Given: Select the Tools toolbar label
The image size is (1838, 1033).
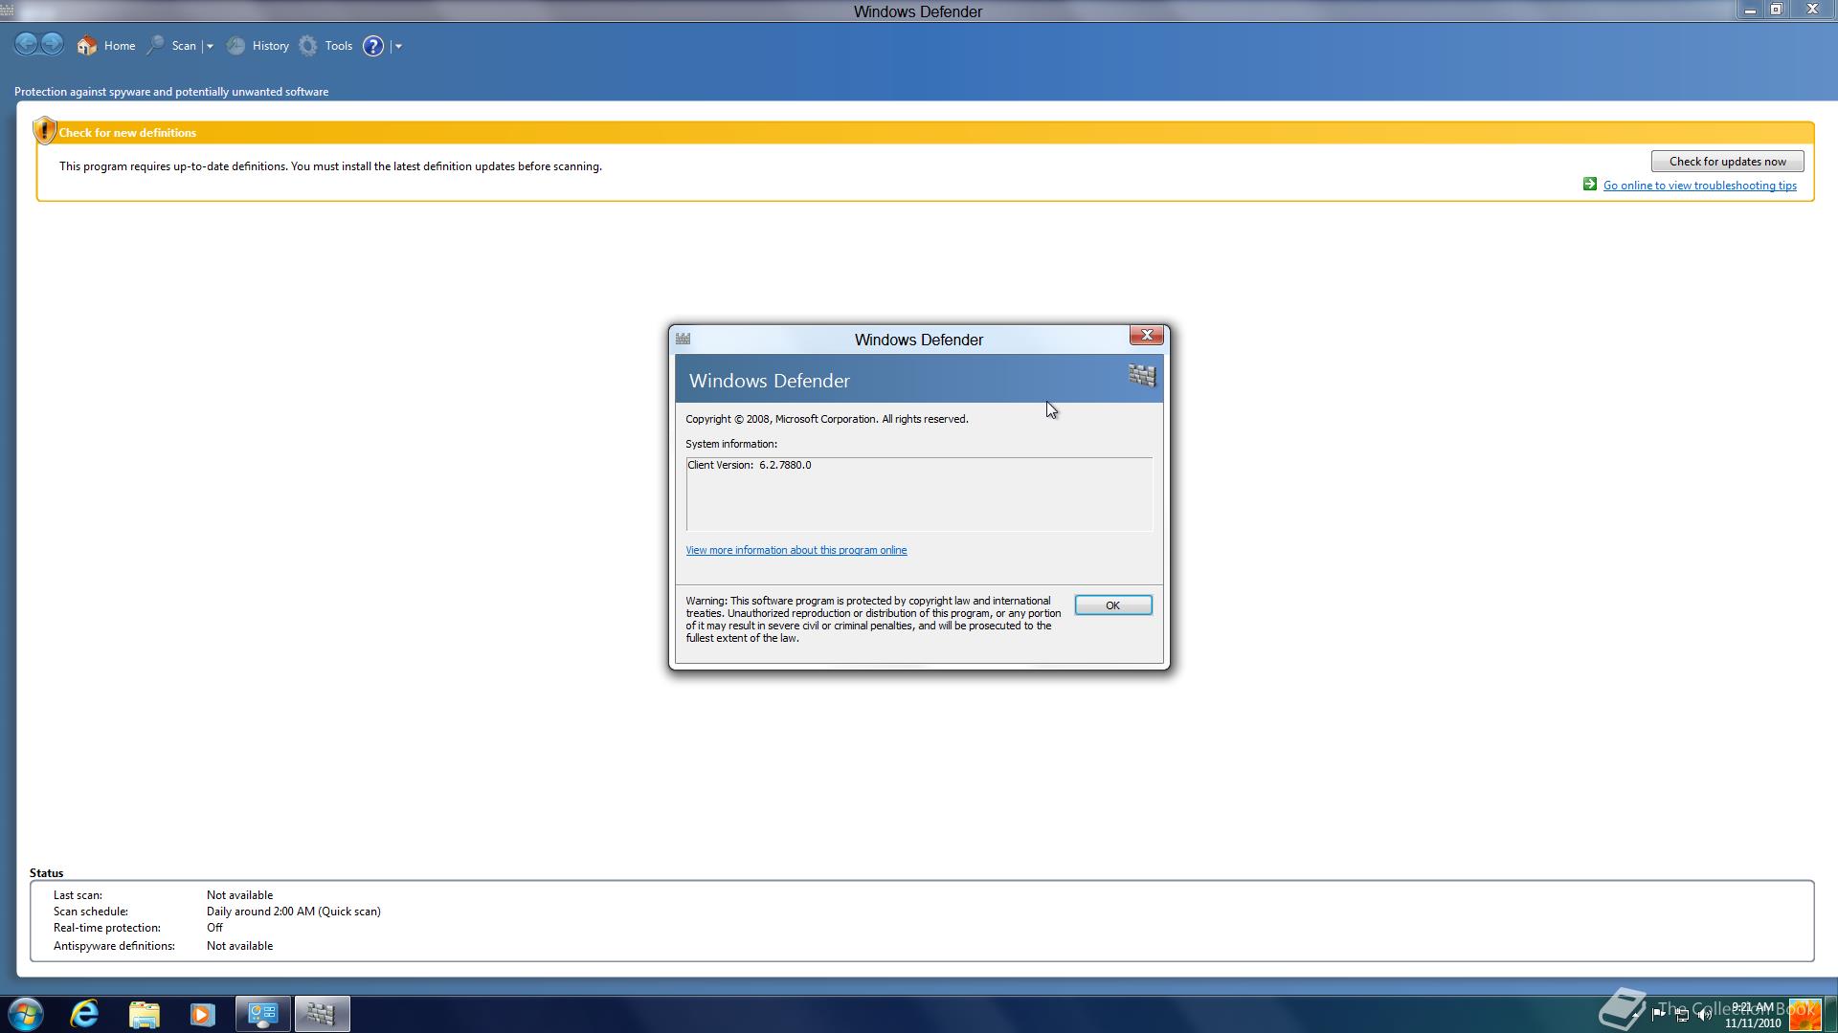Looking at the screenshot, I should 338,46.
